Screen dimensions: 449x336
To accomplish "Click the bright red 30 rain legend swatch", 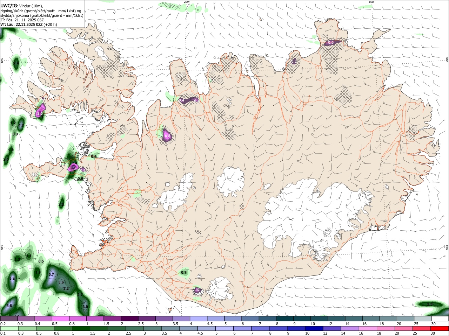I will [x=440, y=329].
